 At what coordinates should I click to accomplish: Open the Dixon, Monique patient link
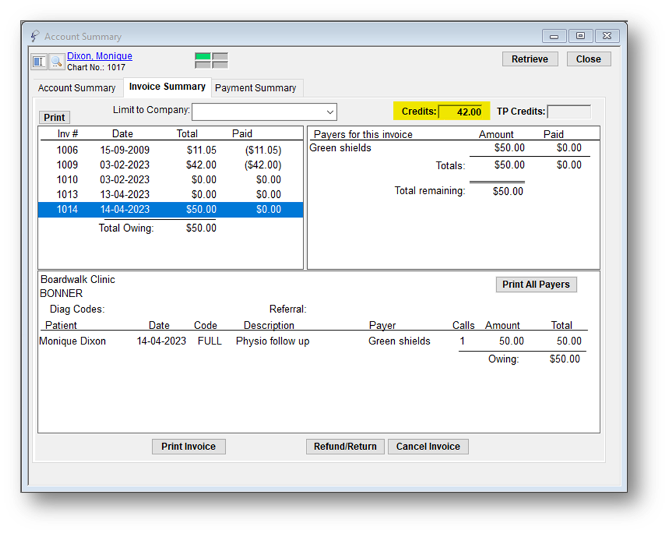[x=99, y=56]
